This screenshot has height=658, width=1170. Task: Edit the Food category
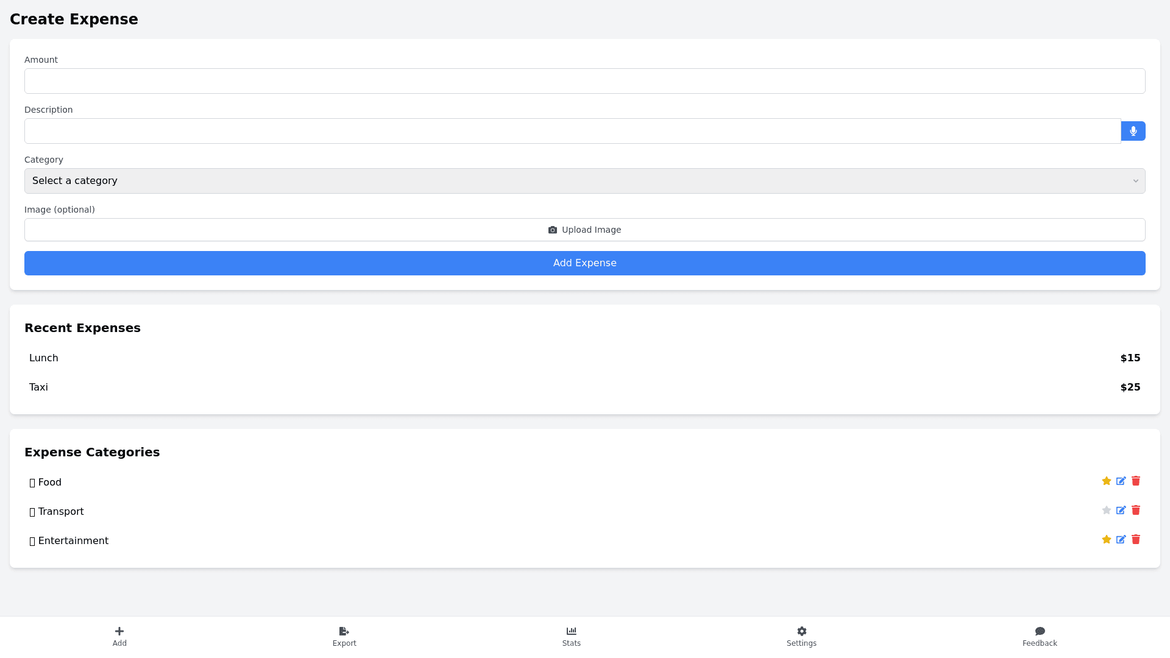coord(1121,481)
